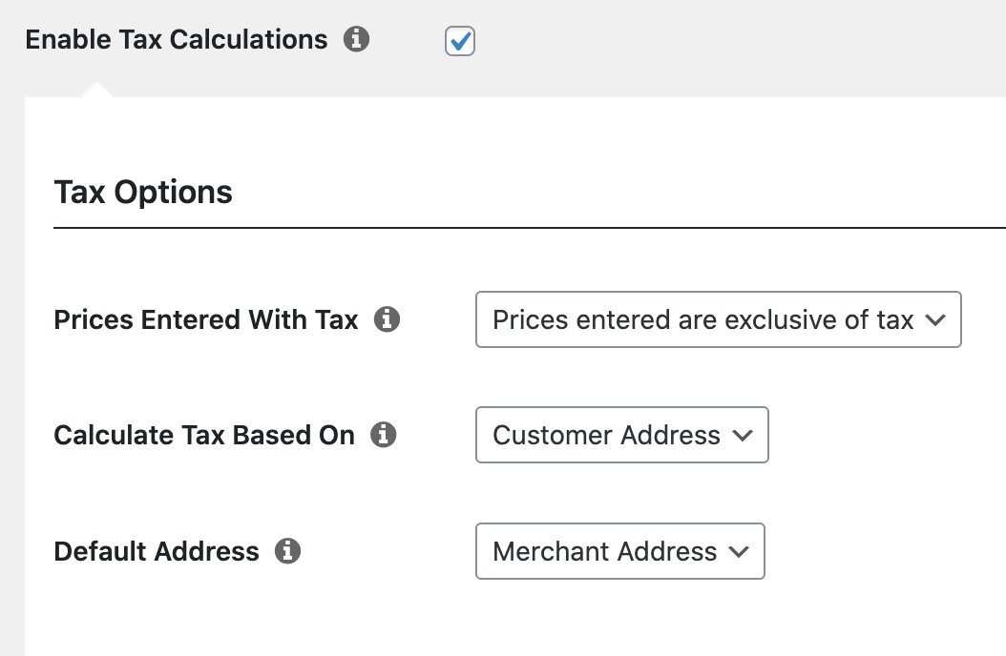Click the Tax Options section heading
Viewport: 1006px width, 656px height.
click(x=143, y=193)
